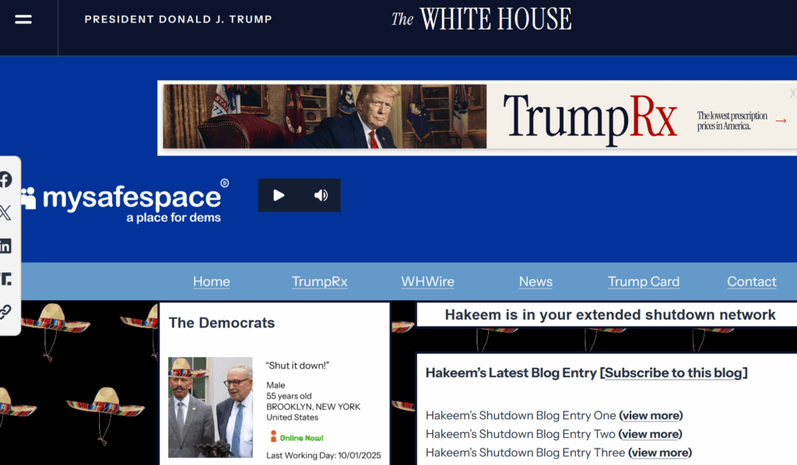View more of Shutdown Blog Entry One
797x465 pixels.
[651, 415]
